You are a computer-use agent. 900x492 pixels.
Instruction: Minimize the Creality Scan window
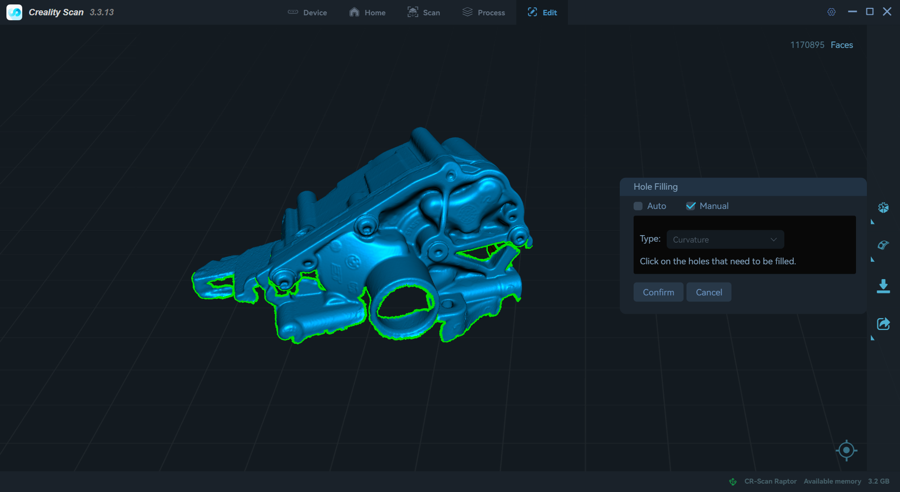pos(852,12)
